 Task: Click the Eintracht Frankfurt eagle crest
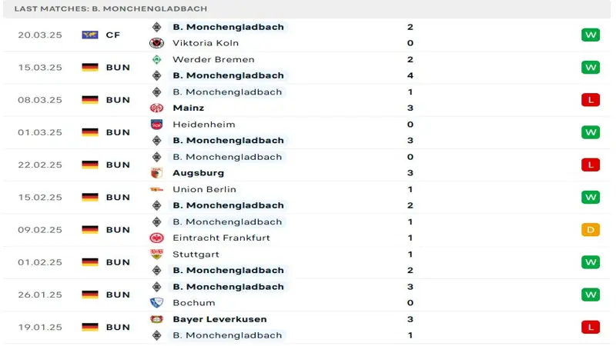pyautogui.click(x=157, y=238)
